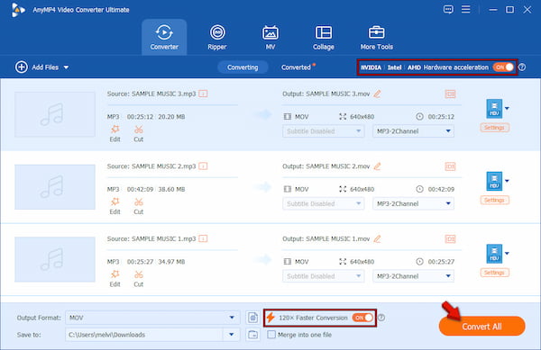Expand format arrow beside SAMPLE MUSIC 3 MOV icon

click(x=507, y=108)
